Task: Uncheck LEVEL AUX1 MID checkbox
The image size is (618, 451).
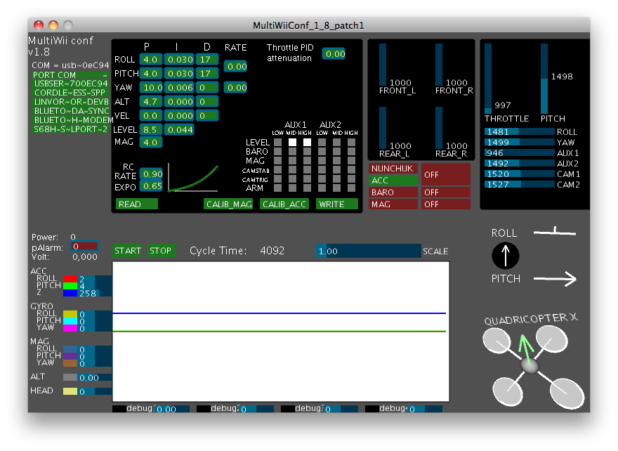Action: pos(292,143)
